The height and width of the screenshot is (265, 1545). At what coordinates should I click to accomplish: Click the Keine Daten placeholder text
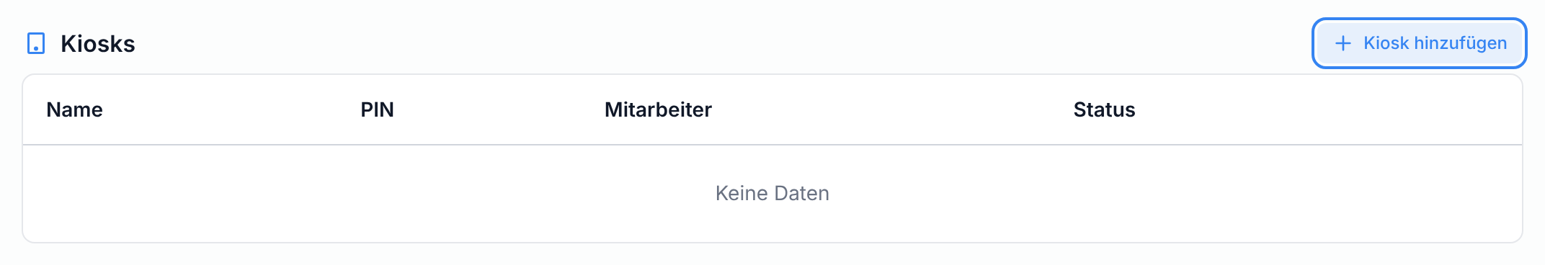tap(772, 193)
